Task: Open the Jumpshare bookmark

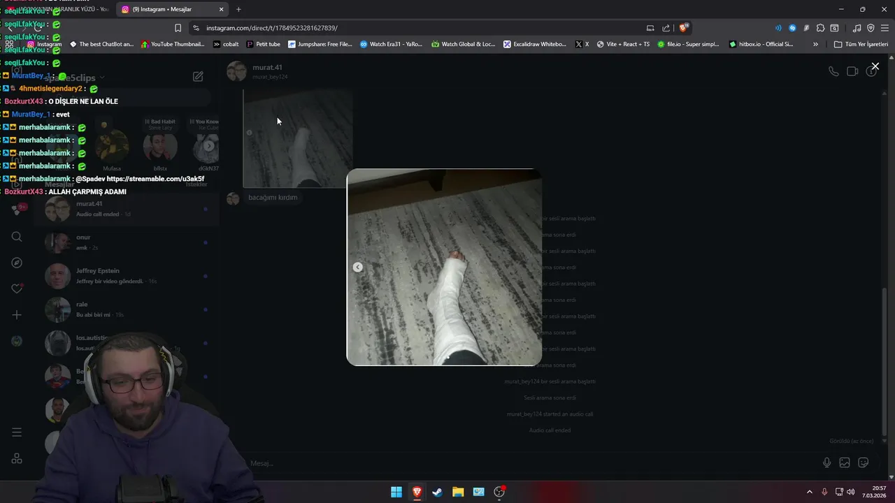Action: click(320, 44)
